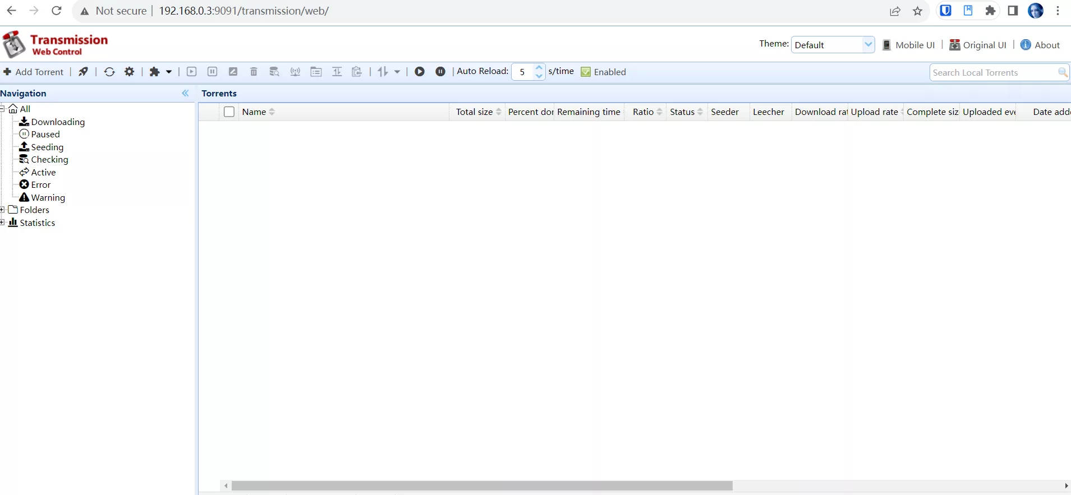The image size is (1071, 495).
Task: Click the speed limit arrows icon
Action: (x=383, y=72)
